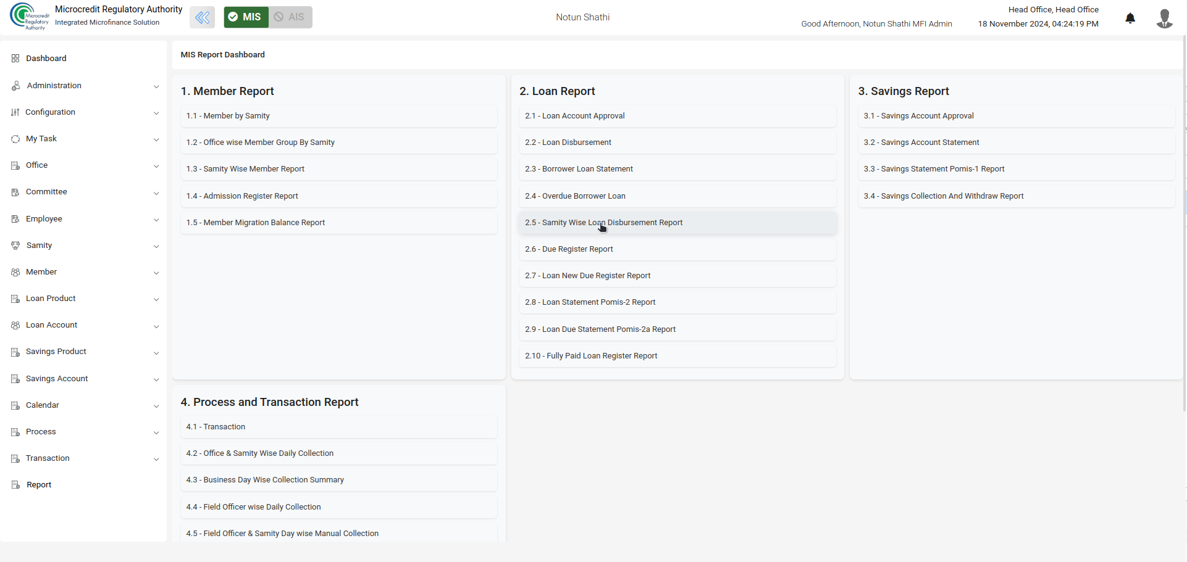Image resolution: width=1187 pixels, height=562 pixels.
Task: Open 3.4 Savings Collection And Withdraw Report
Action: (1016, 196)
